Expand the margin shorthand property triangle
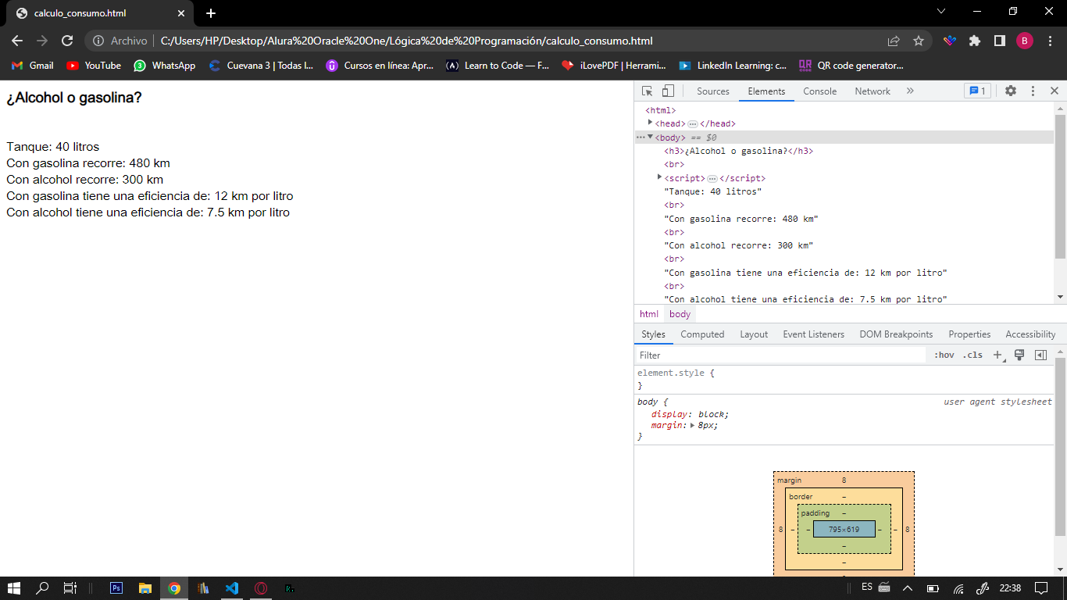Image resolution: width=1067 pixels, height=600 pixels. click(692, 426)
